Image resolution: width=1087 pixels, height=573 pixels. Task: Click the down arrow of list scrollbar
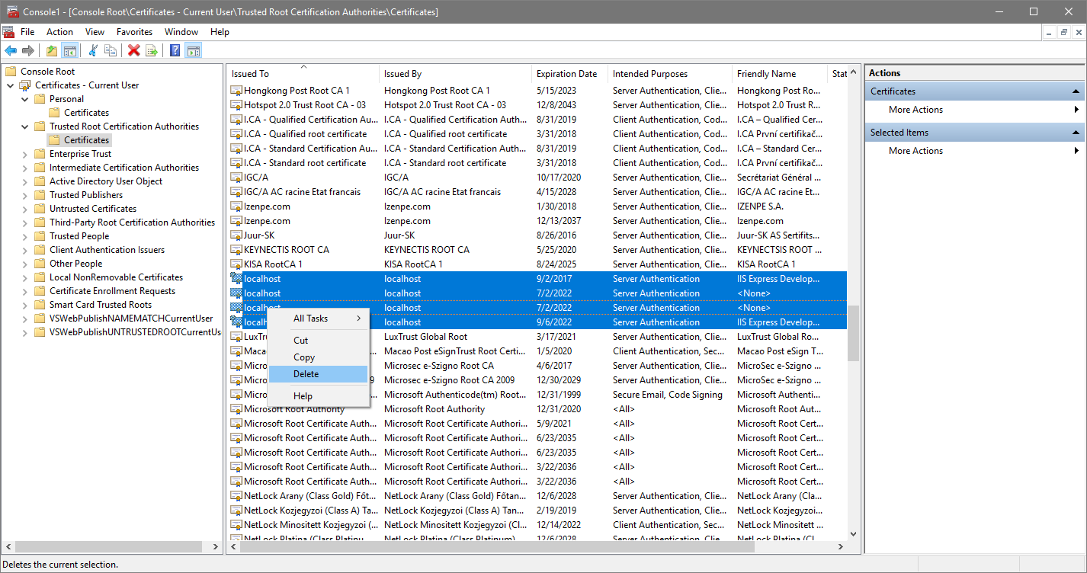click(853, 535)
